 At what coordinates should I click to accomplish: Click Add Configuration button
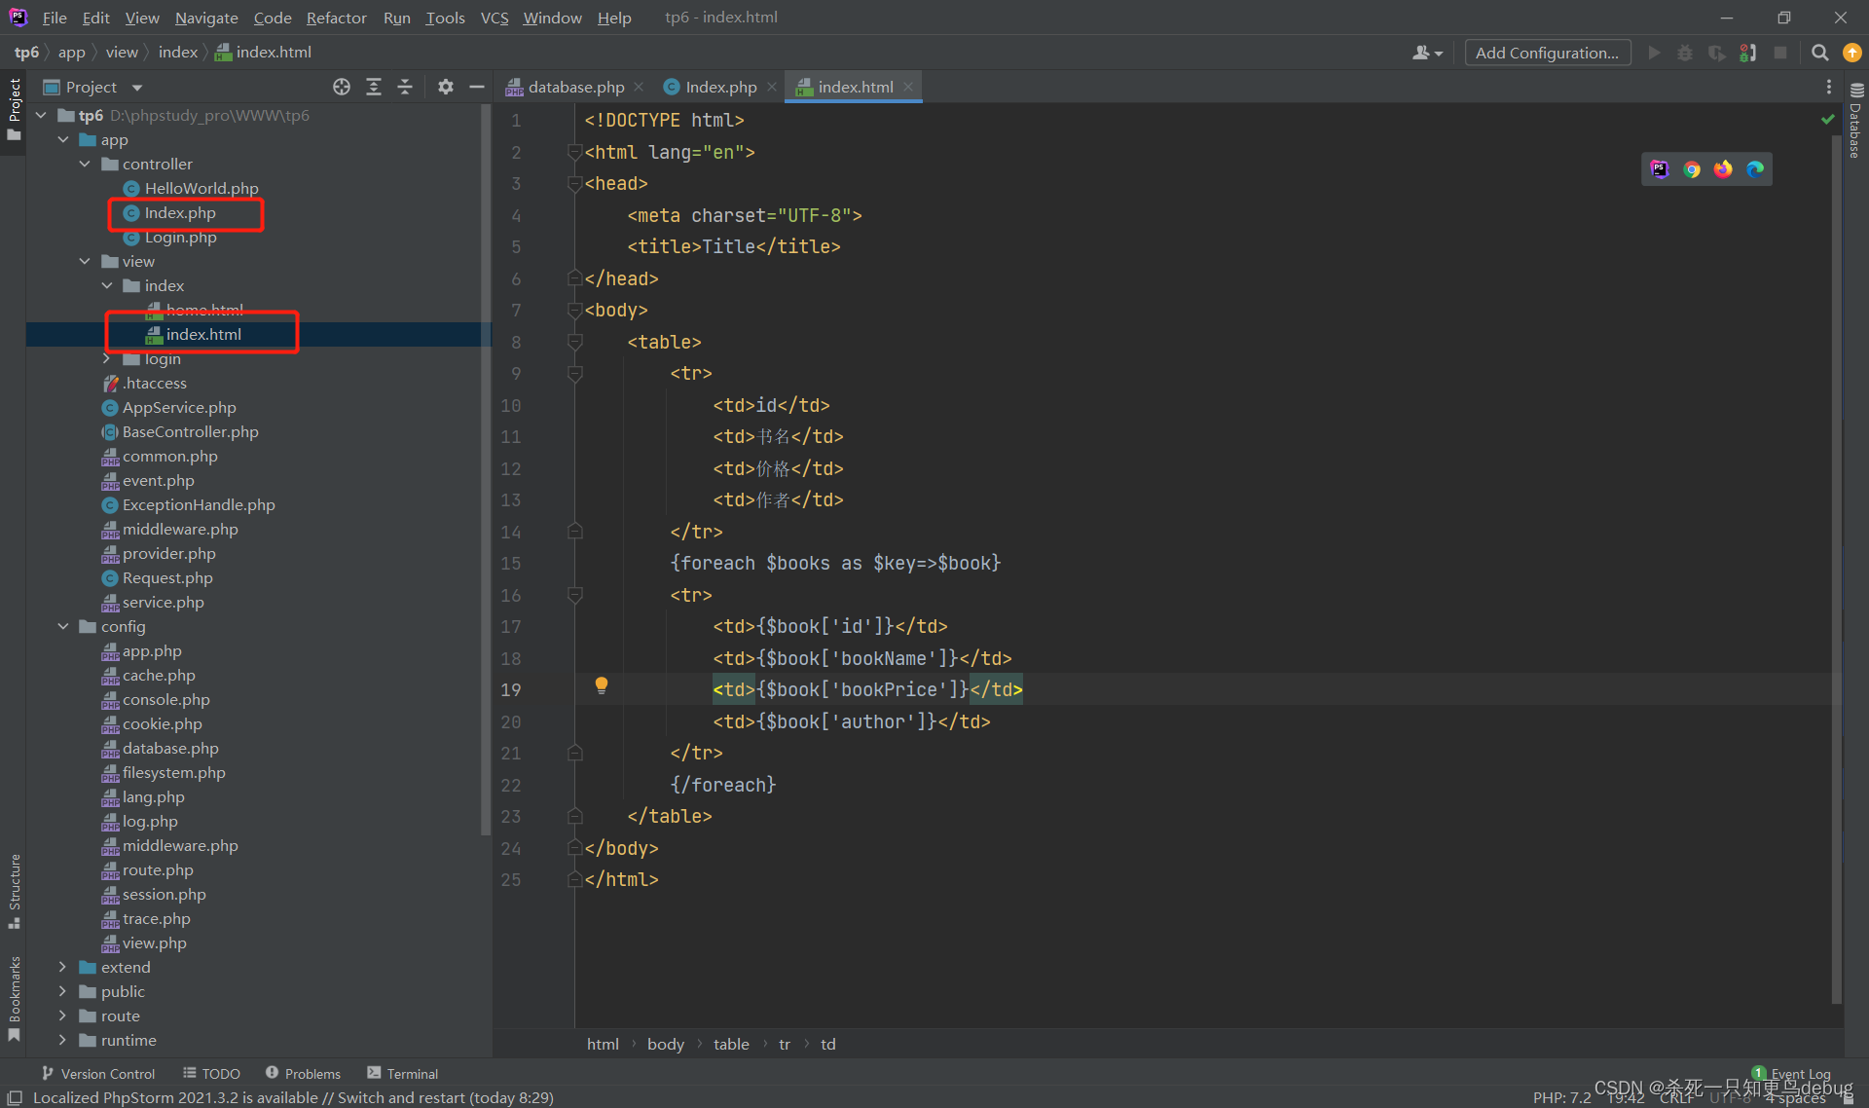coord(1547,53)
